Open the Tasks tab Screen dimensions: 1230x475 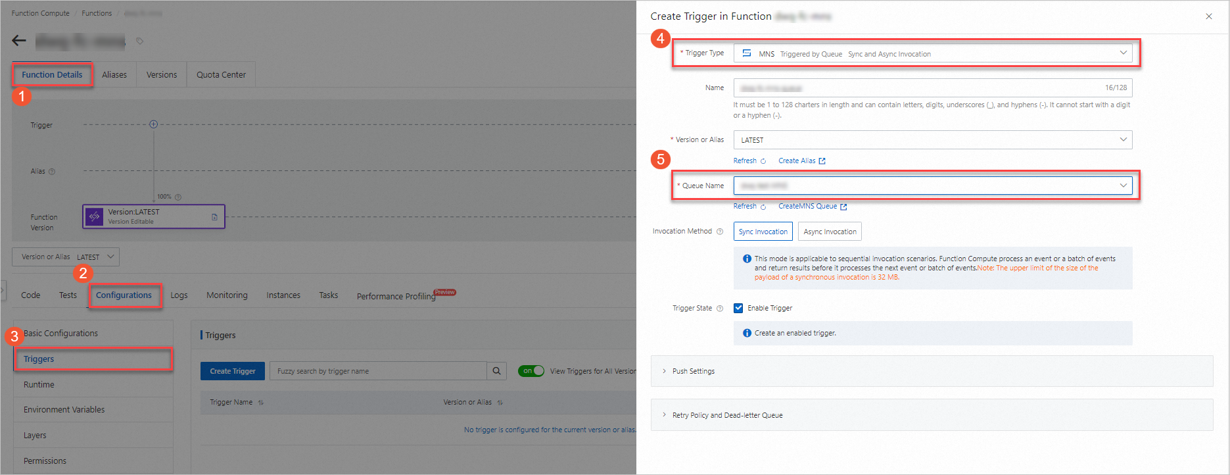(329, 295)
